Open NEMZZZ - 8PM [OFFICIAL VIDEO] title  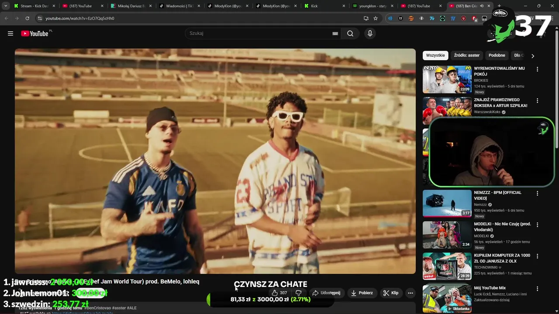point(497,195)
